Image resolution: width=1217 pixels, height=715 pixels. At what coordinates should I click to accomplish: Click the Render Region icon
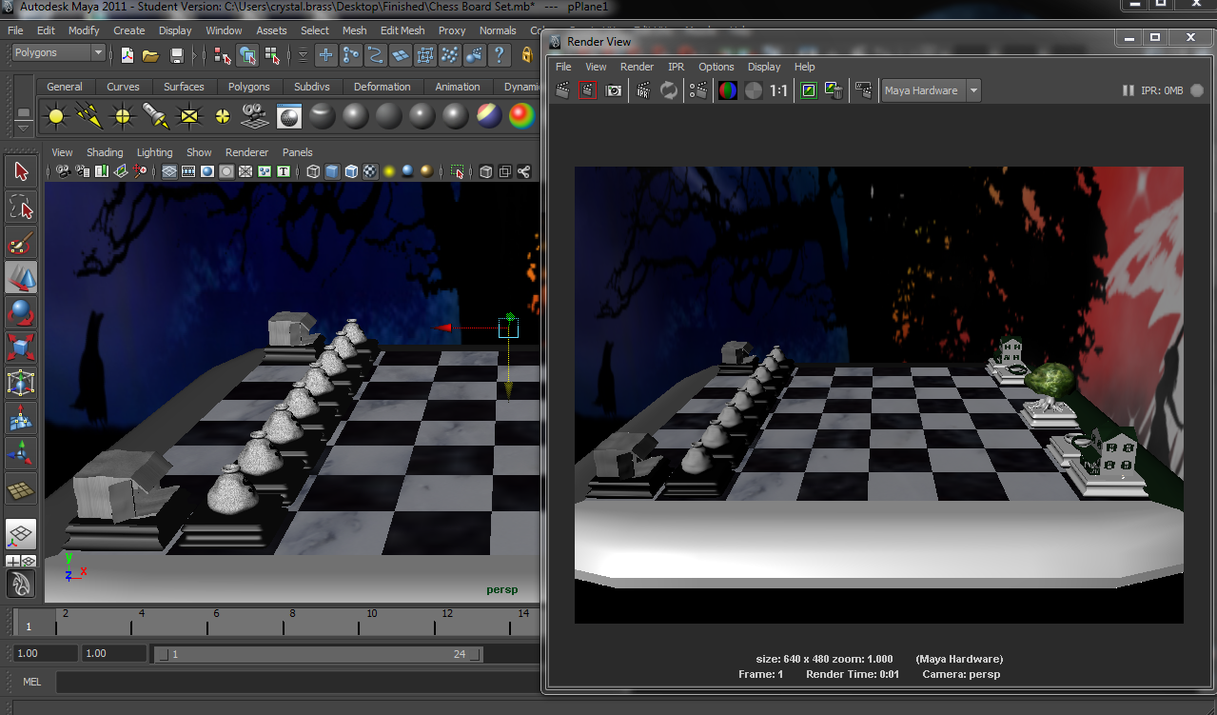click(x=588, y=90)
